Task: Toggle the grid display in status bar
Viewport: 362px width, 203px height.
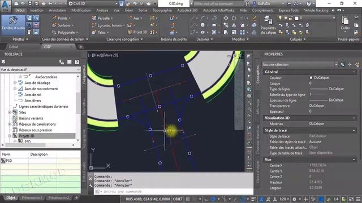Action: 188,199
